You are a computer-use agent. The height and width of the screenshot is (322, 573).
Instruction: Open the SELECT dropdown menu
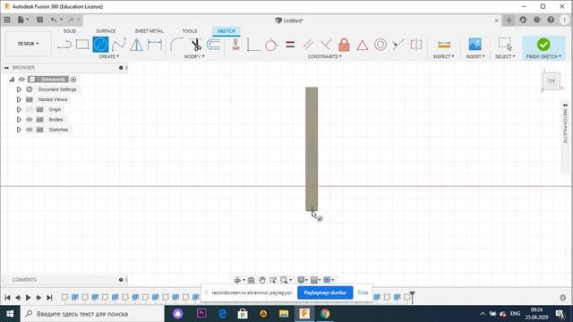click(x=505, y=56)
